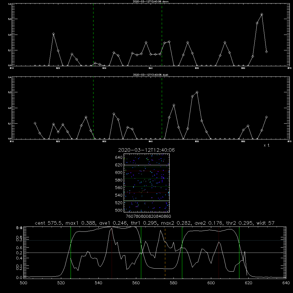Click 'max2 0.282' in the bottom title

tap(176, 223)
